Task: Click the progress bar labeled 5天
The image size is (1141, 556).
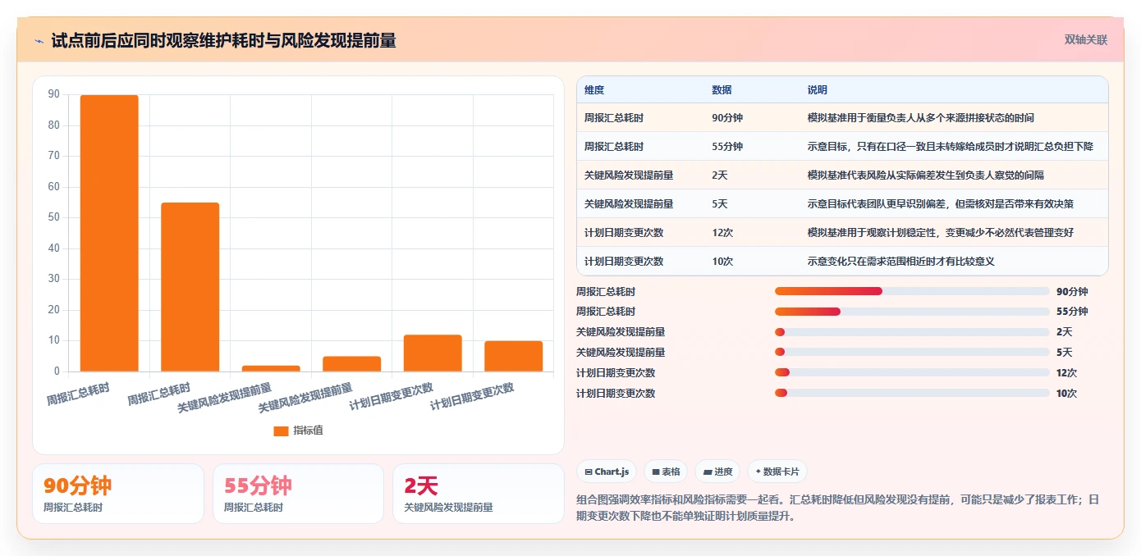Action: click(912, 353)
